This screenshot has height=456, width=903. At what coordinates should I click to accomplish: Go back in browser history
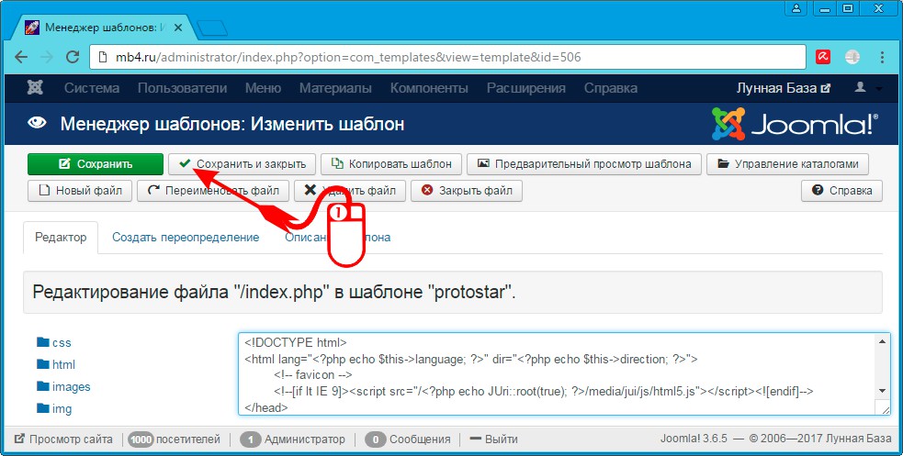21,57
